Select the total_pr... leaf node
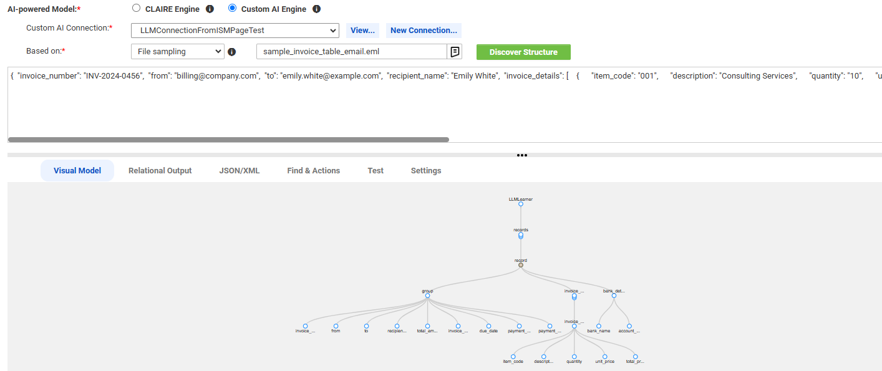 (x=635, y=356)
